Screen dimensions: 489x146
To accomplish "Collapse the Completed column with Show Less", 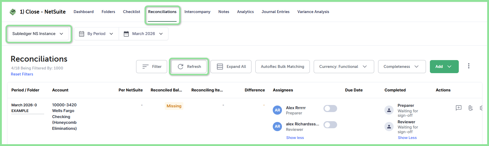I will (x=407, y=138).
